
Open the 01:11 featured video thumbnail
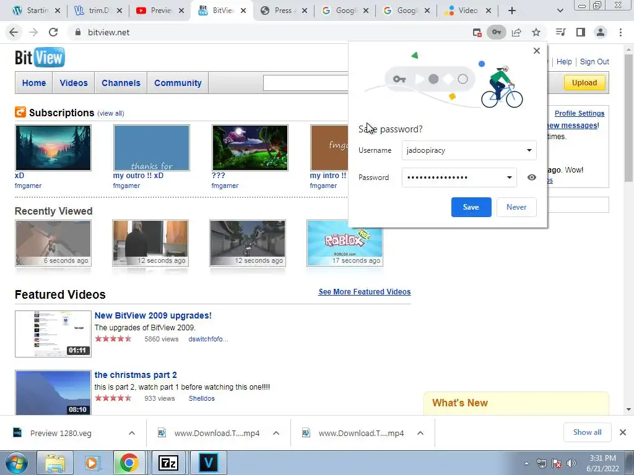tap(53, 334)
